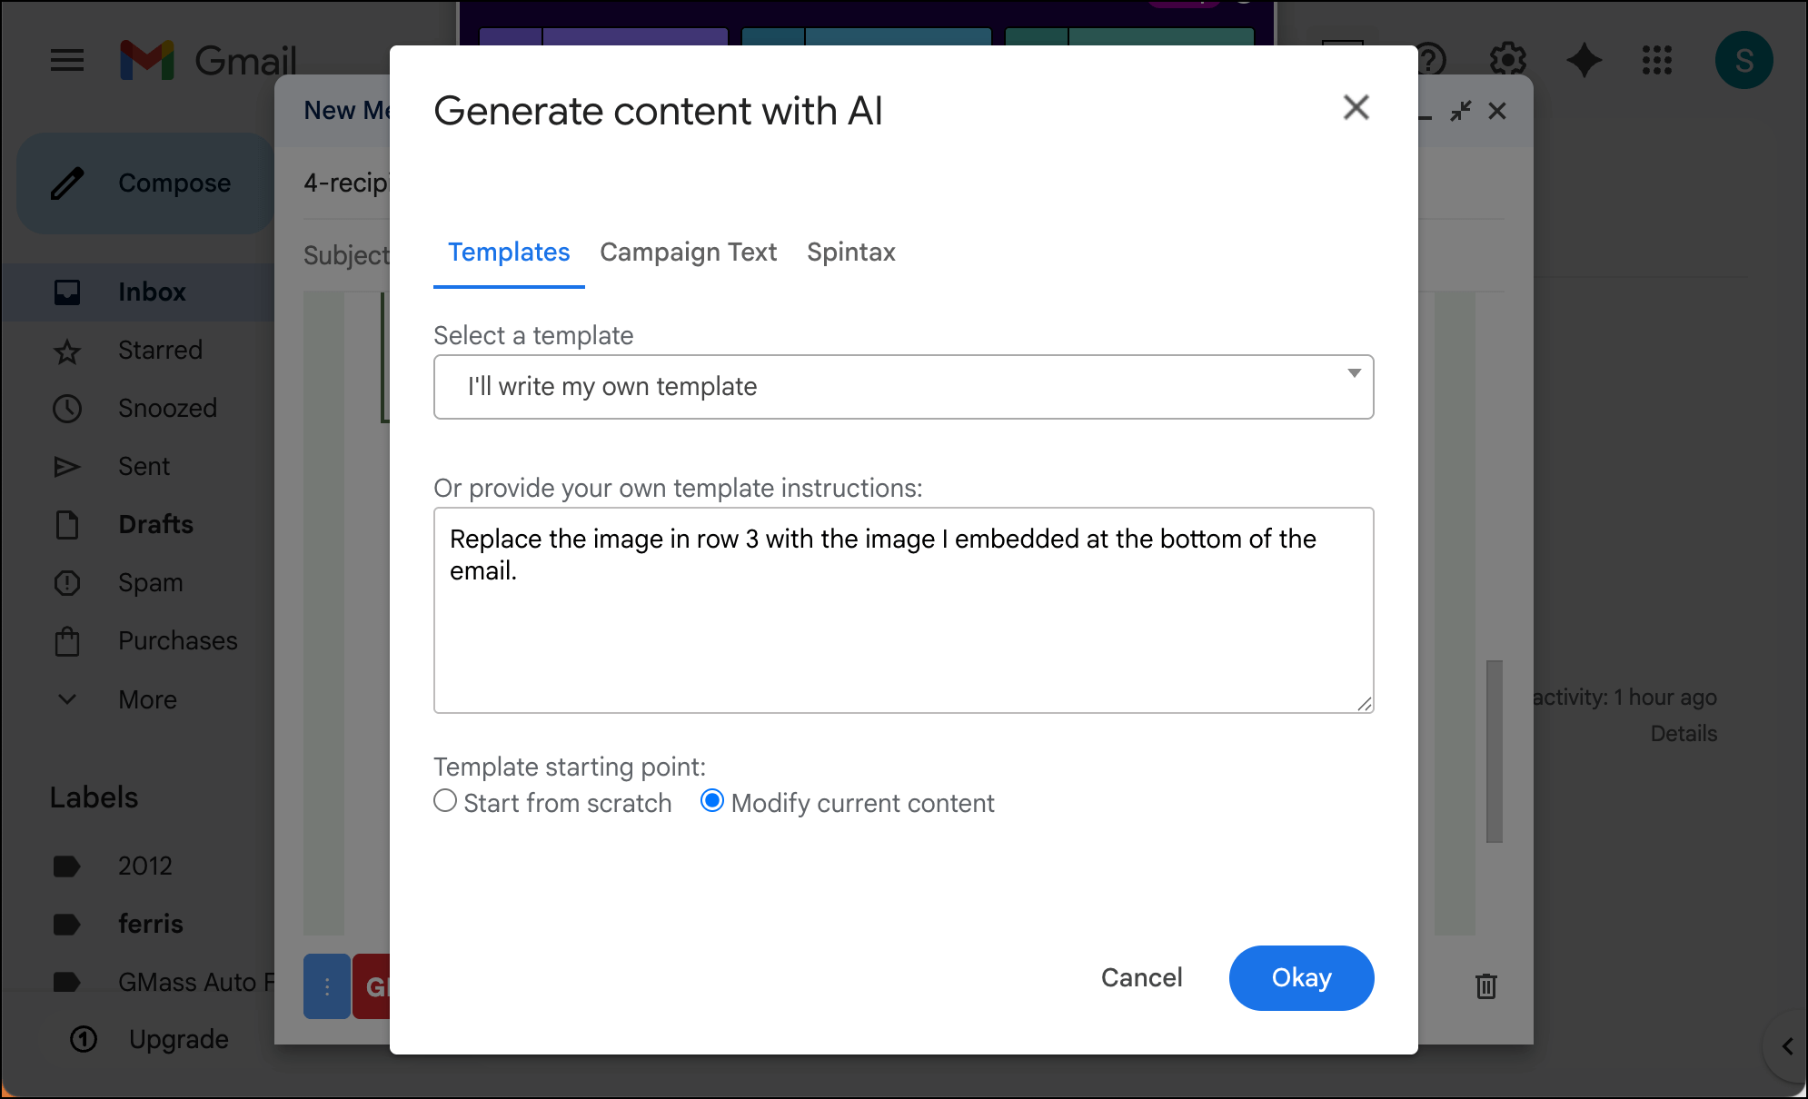Image resolution: width=1808 pixels, height=1099 pixels.
Task: Select the Start from scratch radio button
Action: pyautogui.click(x=445, y=801)
